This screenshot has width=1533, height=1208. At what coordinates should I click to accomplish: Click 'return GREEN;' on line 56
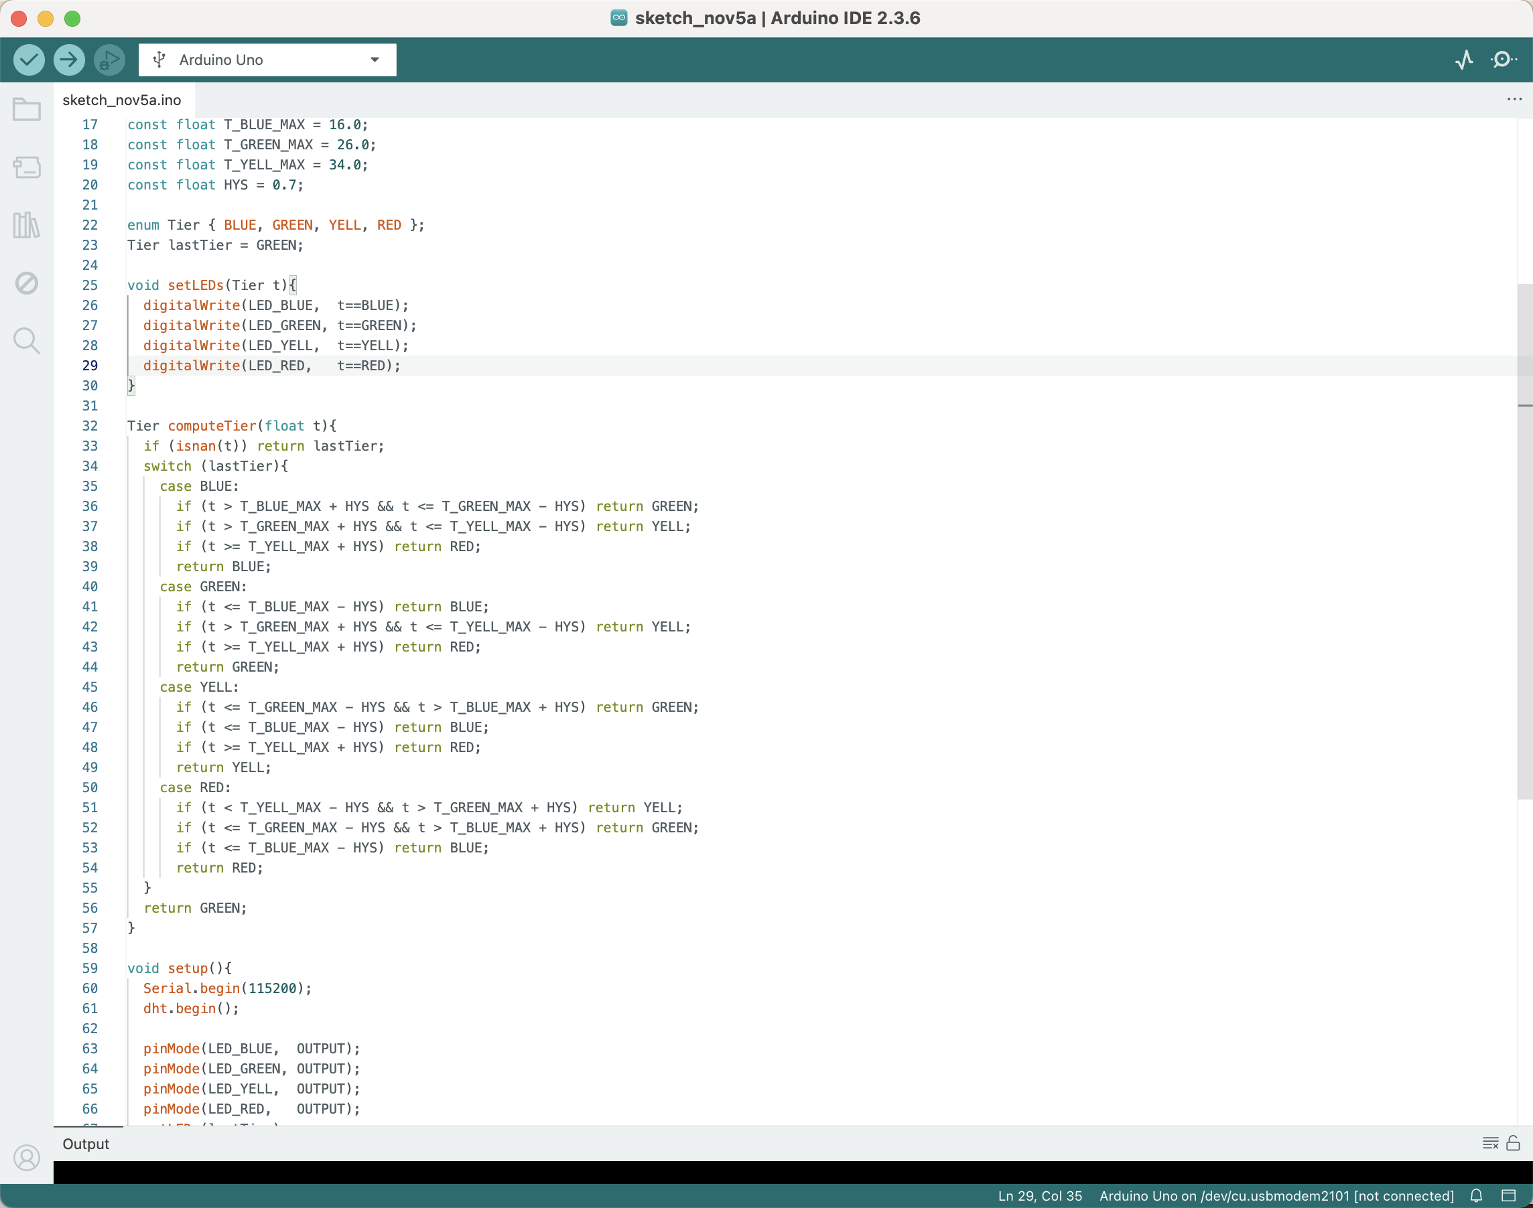tap(196, 908)
